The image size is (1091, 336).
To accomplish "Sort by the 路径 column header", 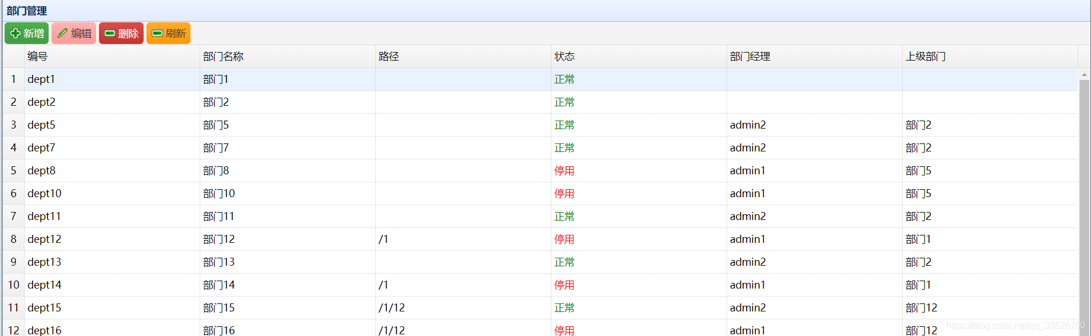I will (x=463, y=56).
